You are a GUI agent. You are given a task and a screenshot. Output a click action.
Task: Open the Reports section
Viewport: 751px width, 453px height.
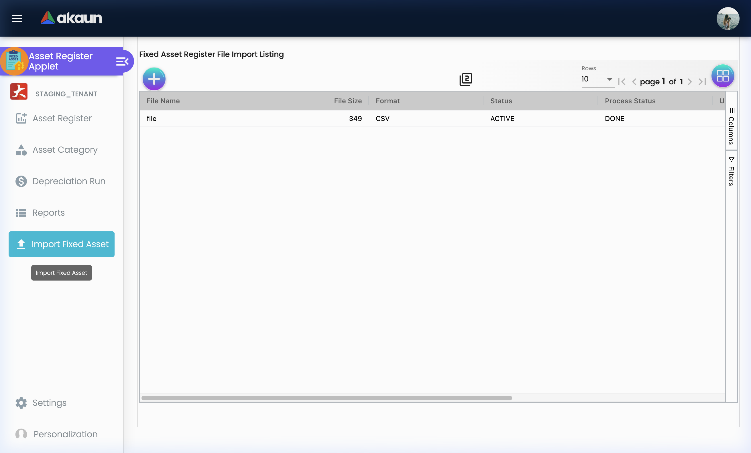click(48, 213)
